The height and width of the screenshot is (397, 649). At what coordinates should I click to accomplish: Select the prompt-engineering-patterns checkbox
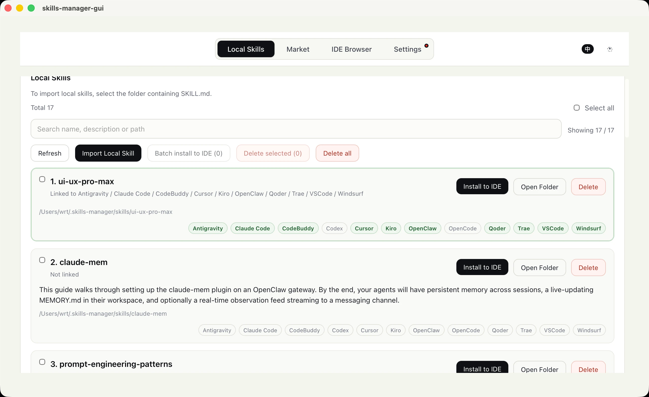click(x=42, y=362)
